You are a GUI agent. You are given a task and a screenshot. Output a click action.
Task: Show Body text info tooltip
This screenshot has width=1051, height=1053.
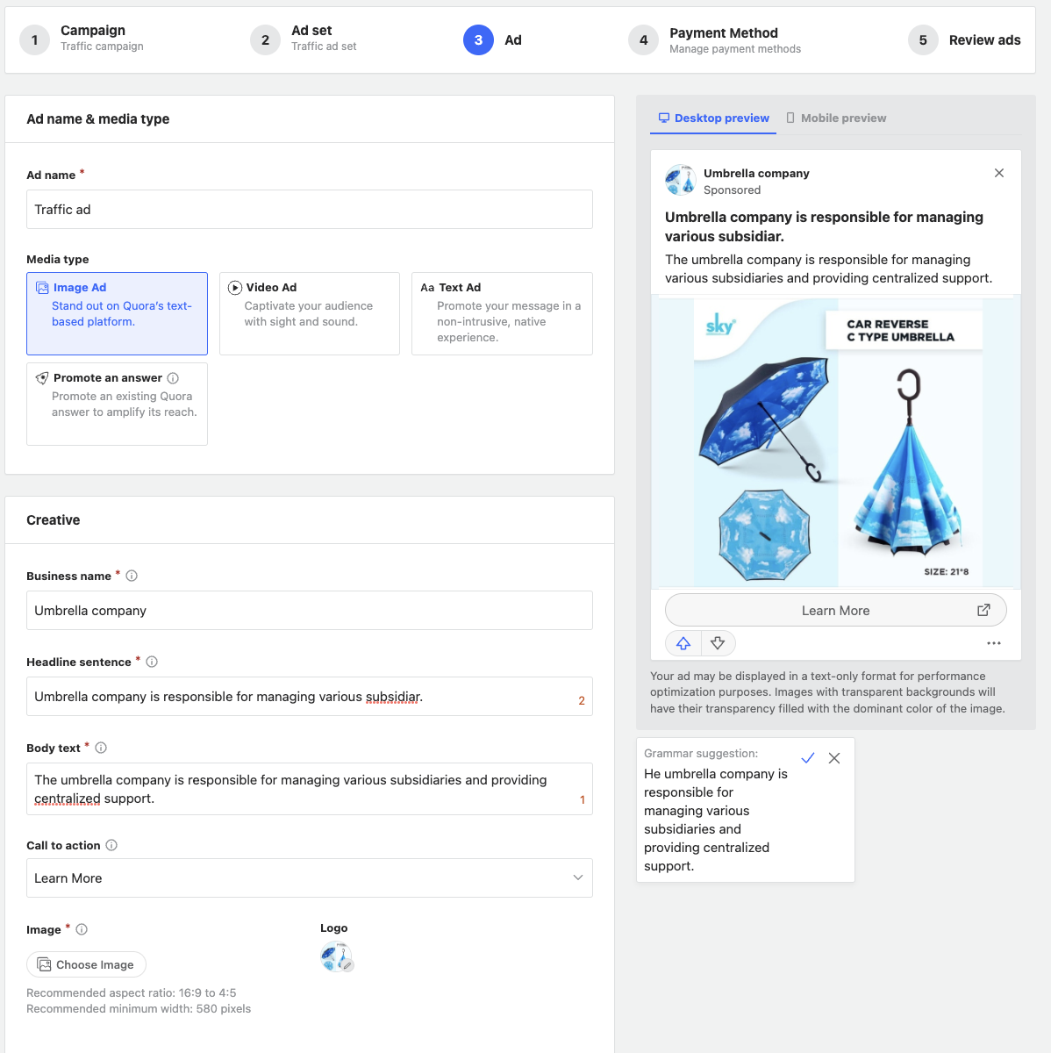[x=101, y=748]
